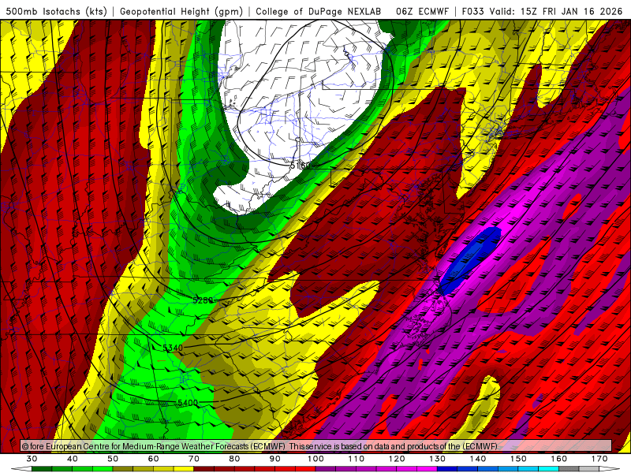Click the 110 label on the color scale
Screen dimensions: 631x473
coord(357,459)
